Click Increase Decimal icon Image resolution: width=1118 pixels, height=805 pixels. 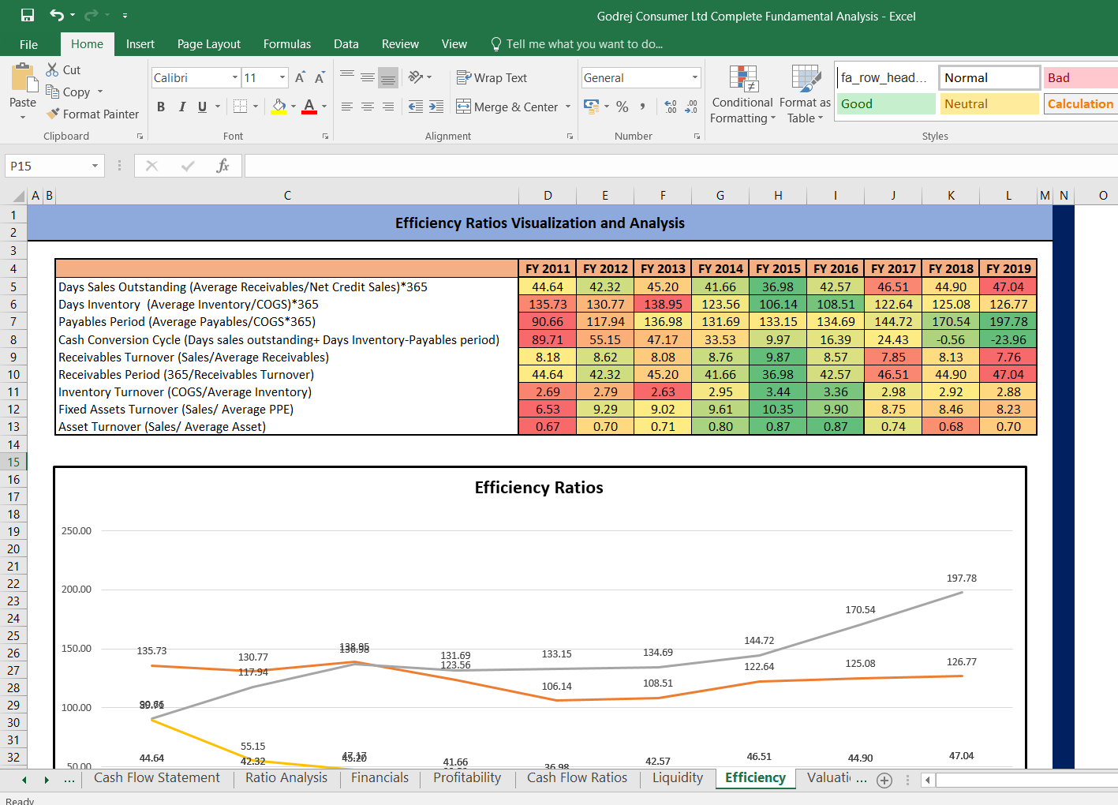pos(671,107)
